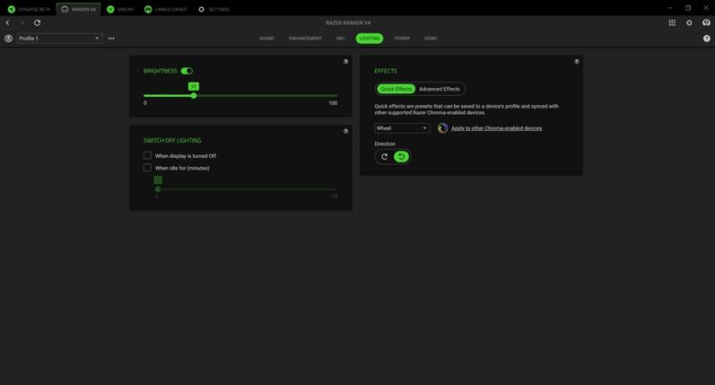
Task: Switch to the Enhancement section
Action: 305,39
